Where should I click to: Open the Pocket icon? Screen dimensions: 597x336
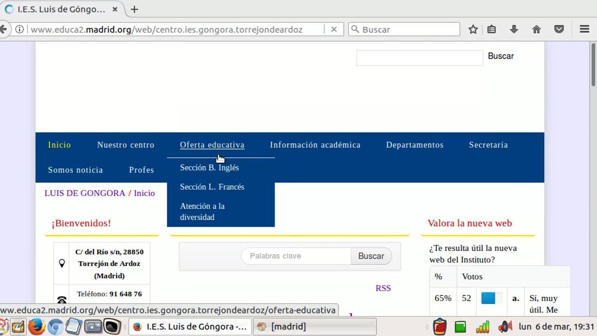[x=559, y=29]
